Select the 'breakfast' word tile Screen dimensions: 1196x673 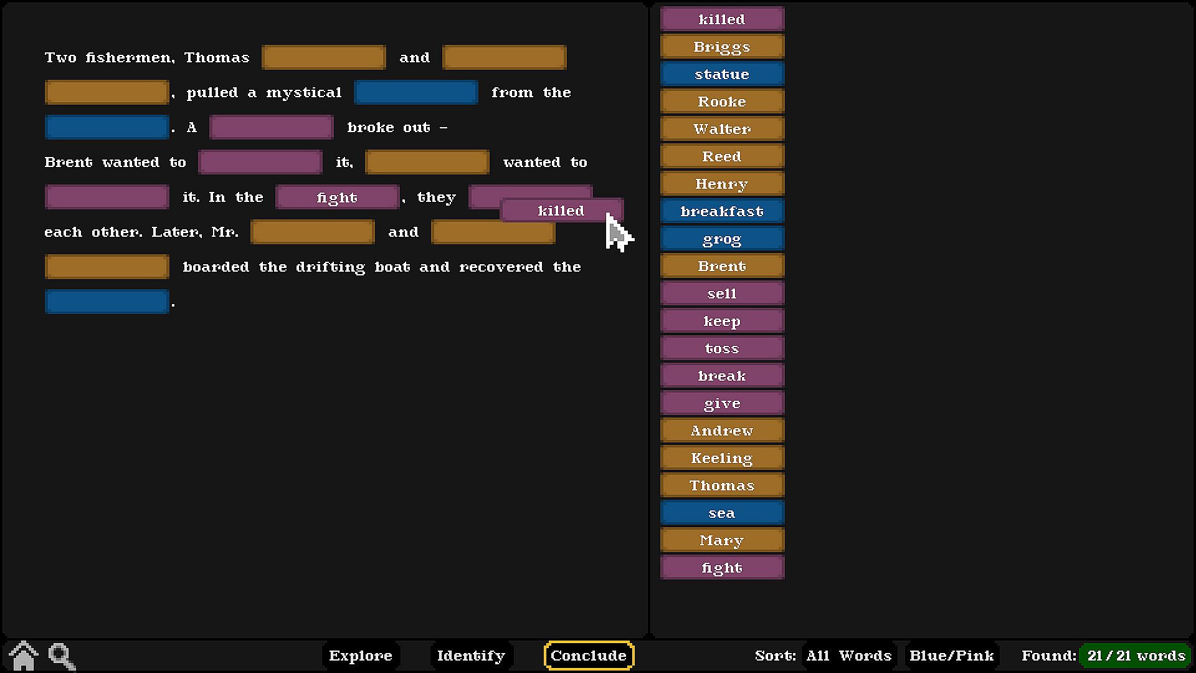click(722, 211)
